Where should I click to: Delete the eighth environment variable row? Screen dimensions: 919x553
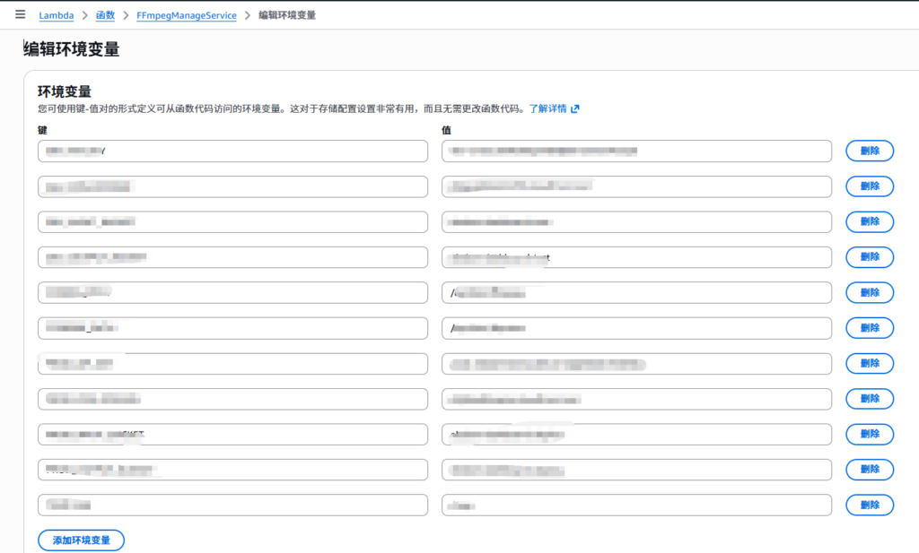coord(869,399)
